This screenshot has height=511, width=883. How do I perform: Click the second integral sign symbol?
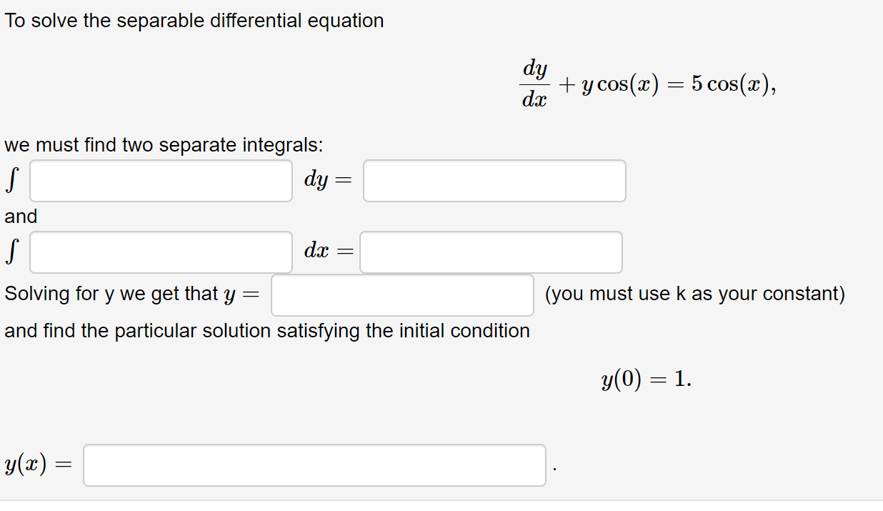coord(10,250)
